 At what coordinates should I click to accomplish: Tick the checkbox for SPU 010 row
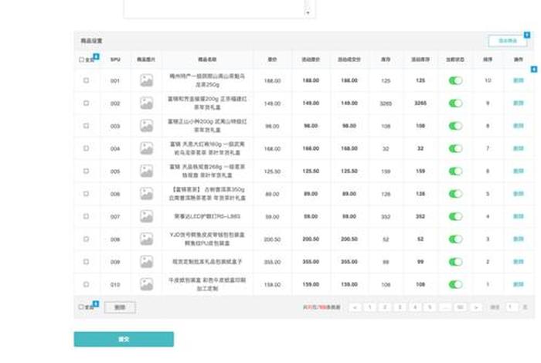click(x=87, y=284)
